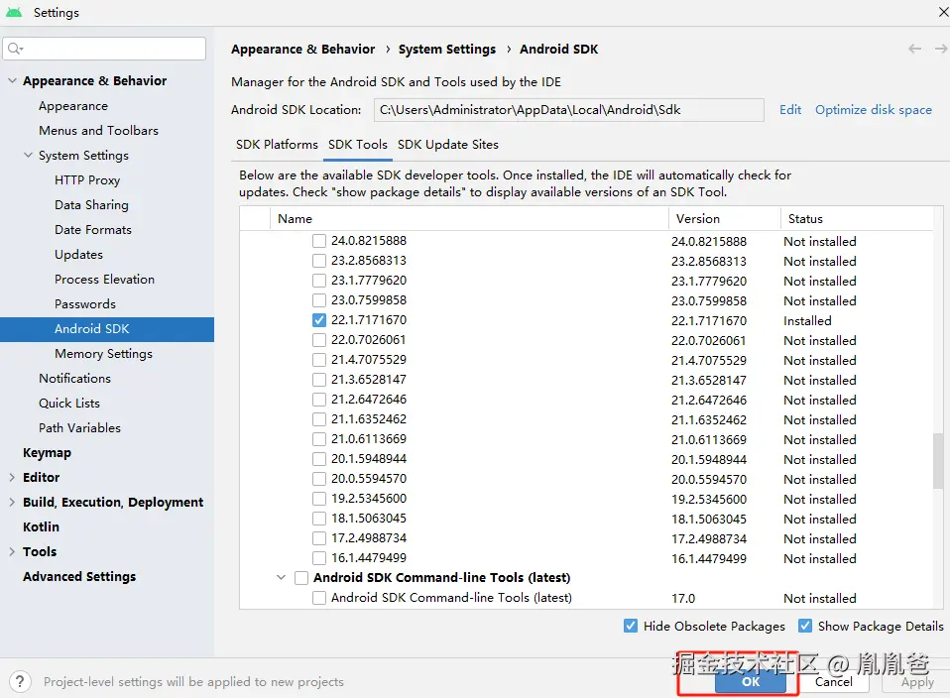Select the 18.1.5063045 row name
The height and width of the screenshot is (698, 950).
pyautogui.click(x=368, y=519)
